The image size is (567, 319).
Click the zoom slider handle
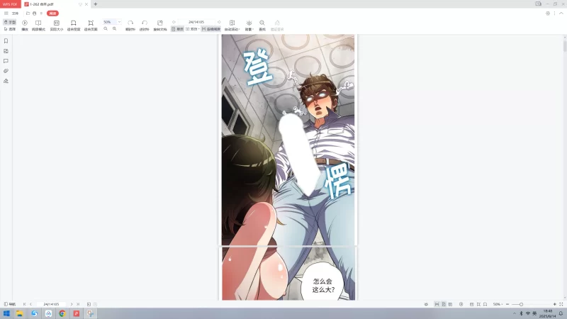point(521,304)
